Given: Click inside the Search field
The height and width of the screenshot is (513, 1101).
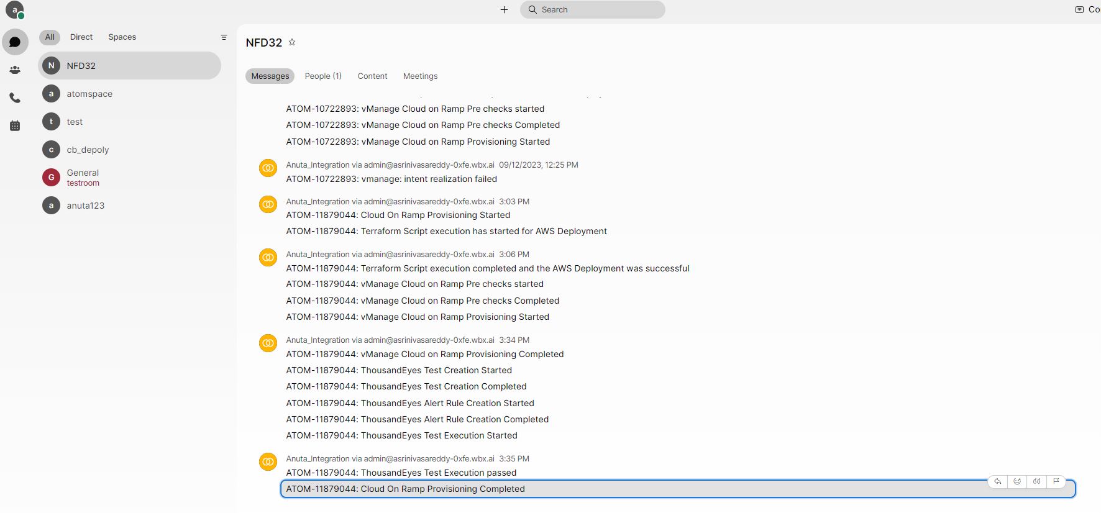Looking at the screenshot, I should [x=592, y=9].
